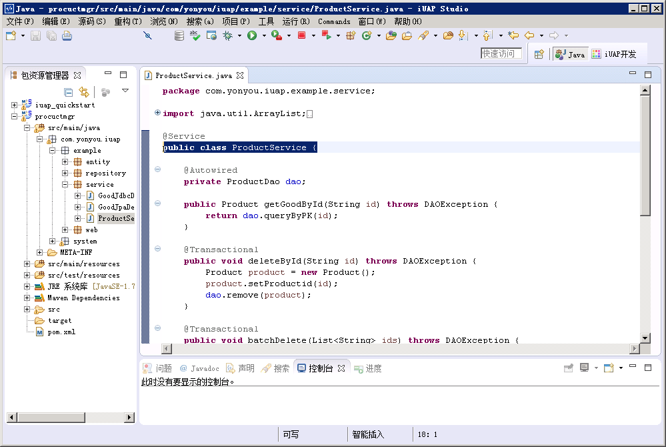Click Collapse All in package explorer

tap(68, 92)
